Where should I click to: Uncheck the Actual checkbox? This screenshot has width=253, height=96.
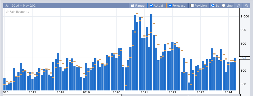coord(151,6)
